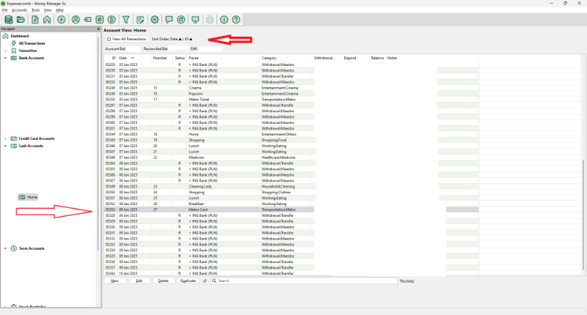Select Cash Accounts in Navigator

(31, 146)
